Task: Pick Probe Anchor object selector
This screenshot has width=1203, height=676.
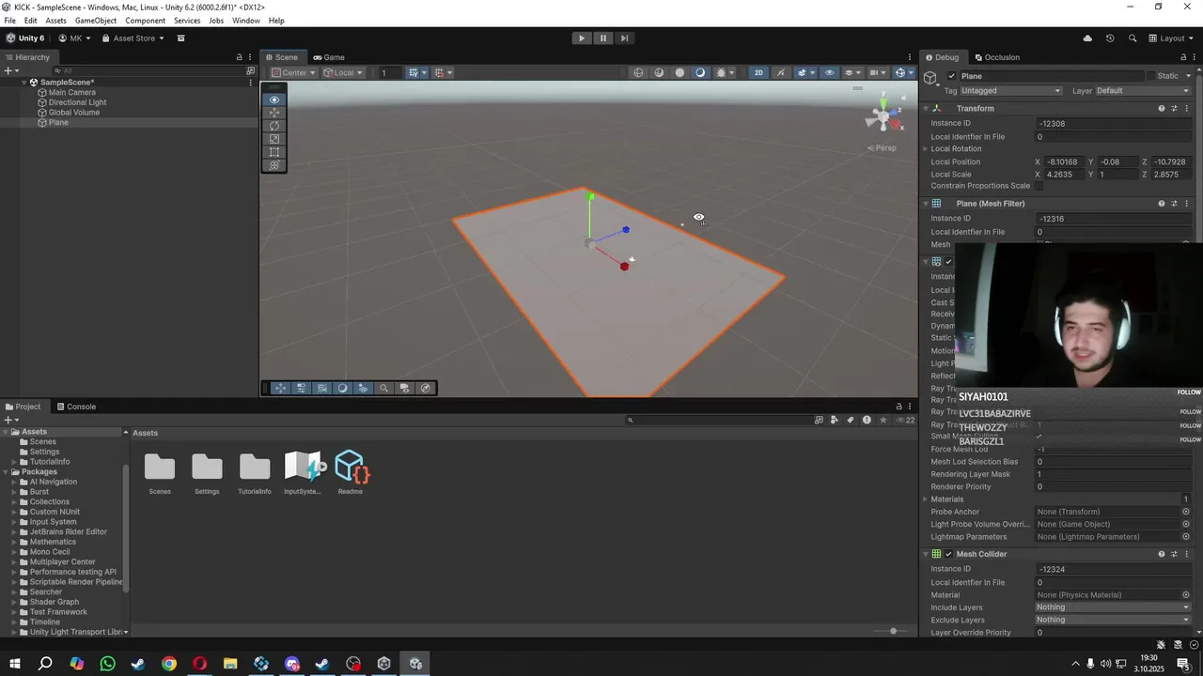Action: point(1185,512)
